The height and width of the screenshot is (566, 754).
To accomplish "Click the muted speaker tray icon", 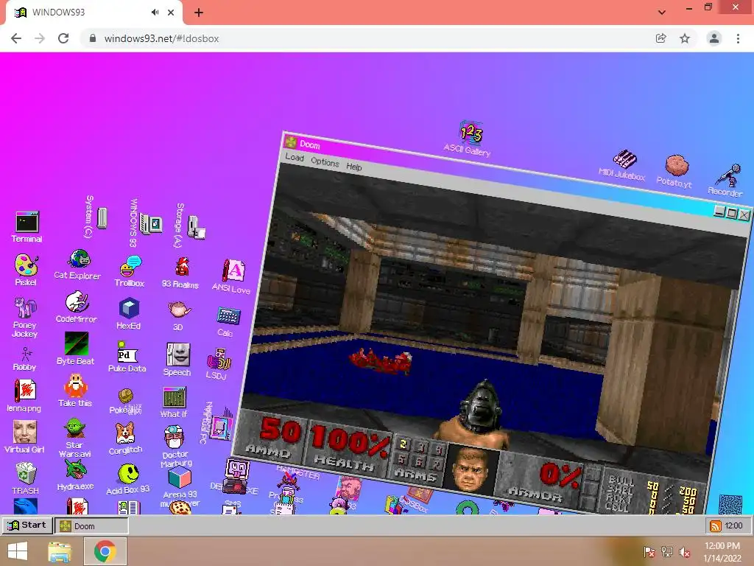I will pos(685,552).
